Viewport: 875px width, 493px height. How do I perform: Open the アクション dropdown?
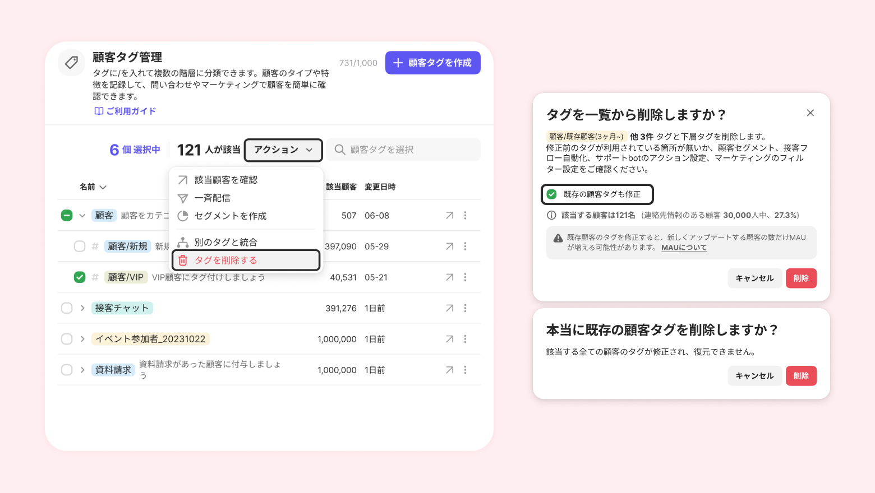click(x=283, y=150)
